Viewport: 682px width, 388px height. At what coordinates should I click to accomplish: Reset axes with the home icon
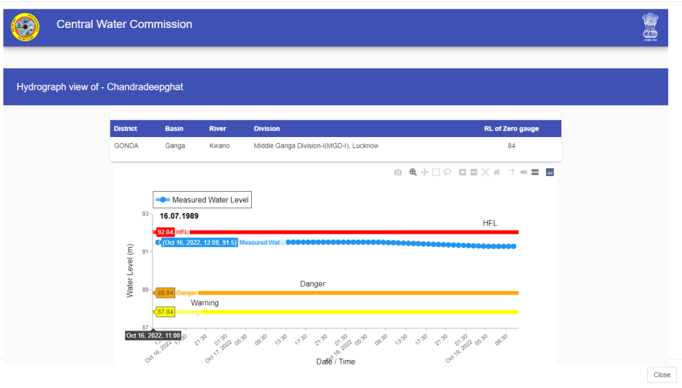pos(496,172)
